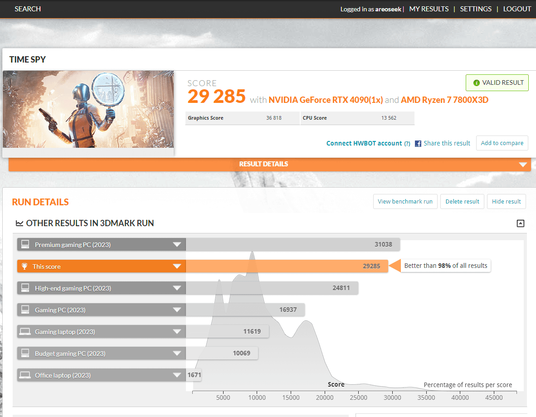The image size is (536, 417).
Task: Click the Office laptop score value 1671
Action: (x=194, y=375)
